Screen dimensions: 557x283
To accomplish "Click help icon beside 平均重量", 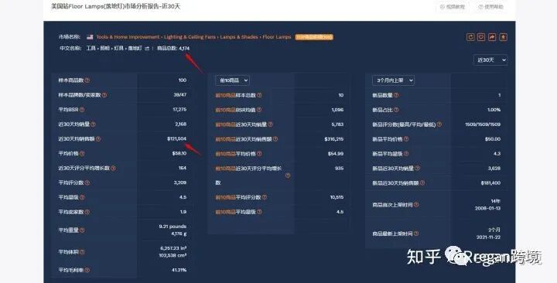I will click(82, 230).
